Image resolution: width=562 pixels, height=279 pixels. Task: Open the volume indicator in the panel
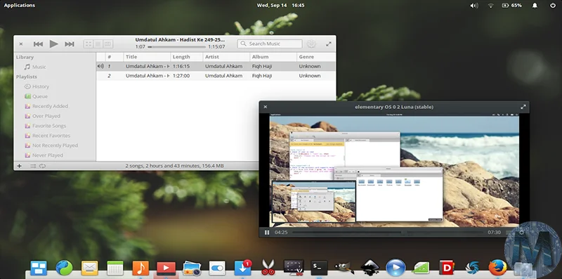pos(474,6)
